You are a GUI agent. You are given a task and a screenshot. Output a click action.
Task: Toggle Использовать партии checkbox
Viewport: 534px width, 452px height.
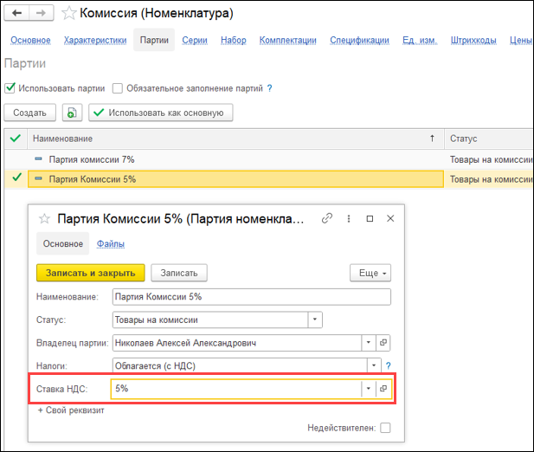tap(10, 88)
